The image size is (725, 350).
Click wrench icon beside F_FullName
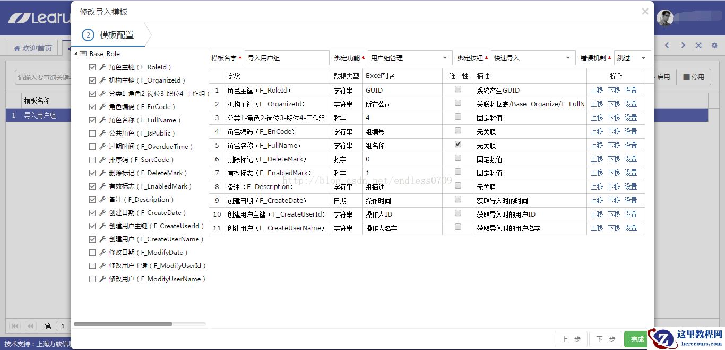click(x=102, y=120)
